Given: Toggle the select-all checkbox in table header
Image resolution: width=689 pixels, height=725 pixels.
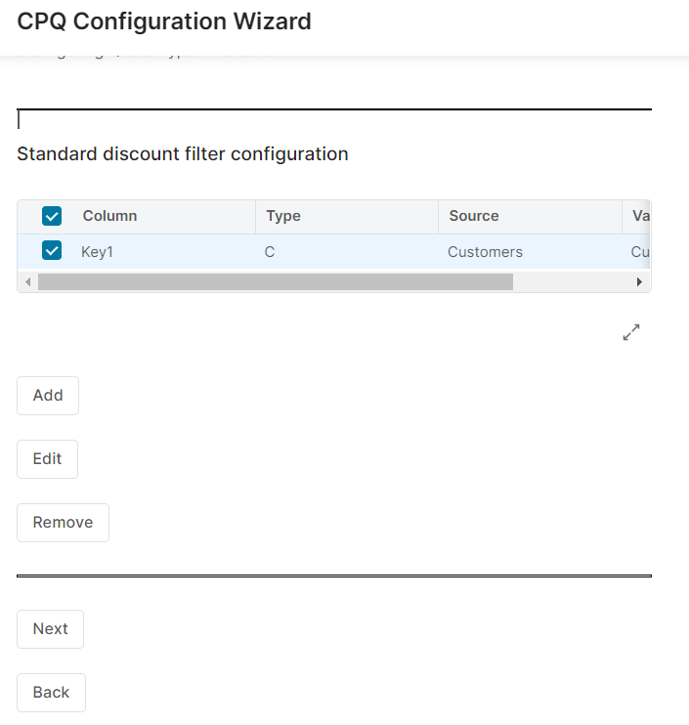Looking at the screenshot, I should tap(52, 216).
